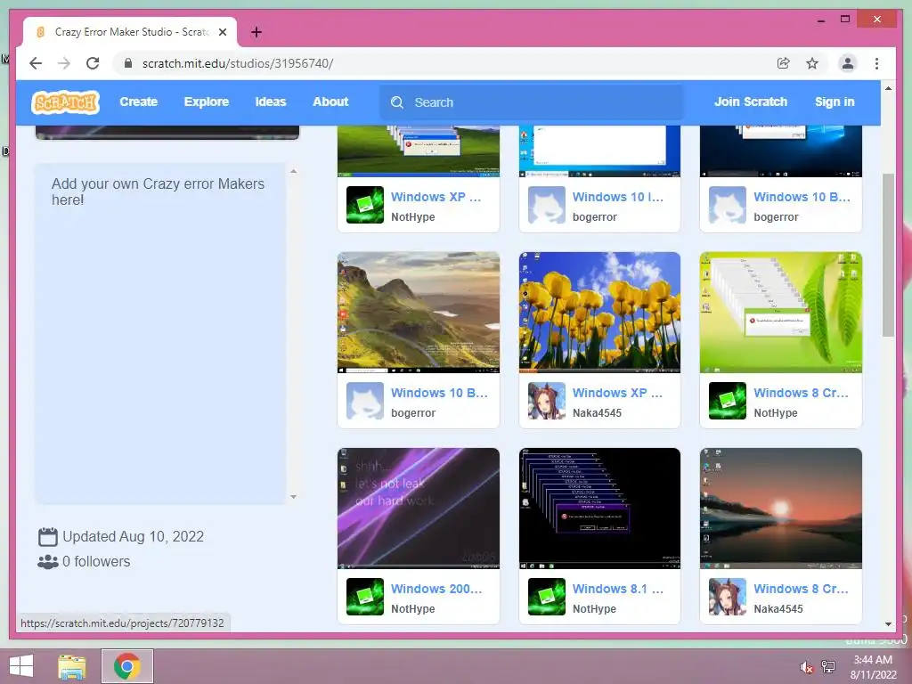Reload the page

[93, 63]
